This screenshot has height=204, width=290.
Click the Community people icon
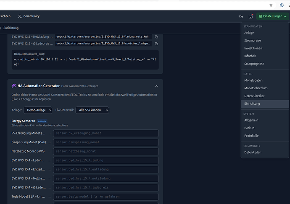point(20,16)
